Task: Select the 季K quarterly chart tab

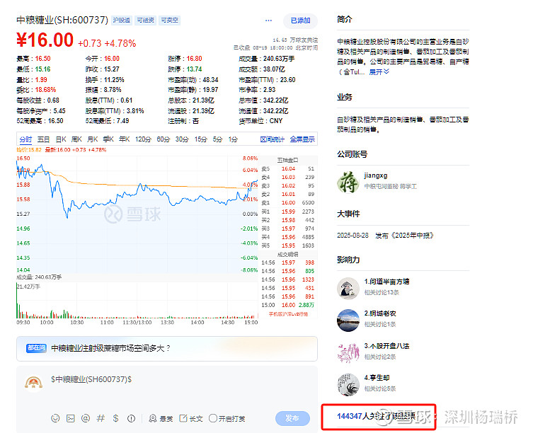Action: tap(108, 139)
